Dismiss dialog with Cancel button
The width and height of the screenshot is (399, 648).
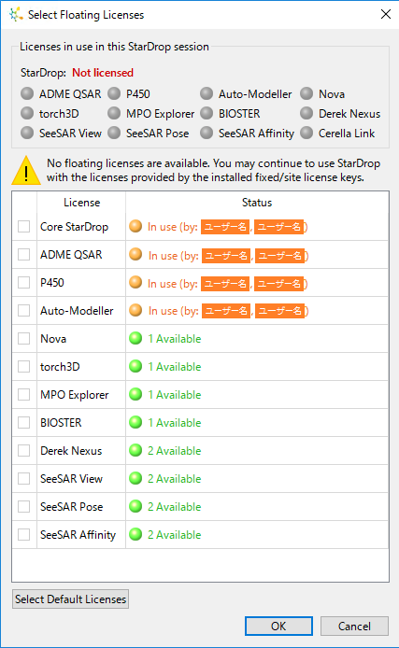354,627
